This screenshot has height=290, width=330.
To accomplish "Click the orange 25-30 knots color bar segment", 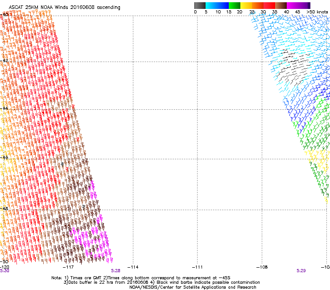I will click(x=258, y=5).
